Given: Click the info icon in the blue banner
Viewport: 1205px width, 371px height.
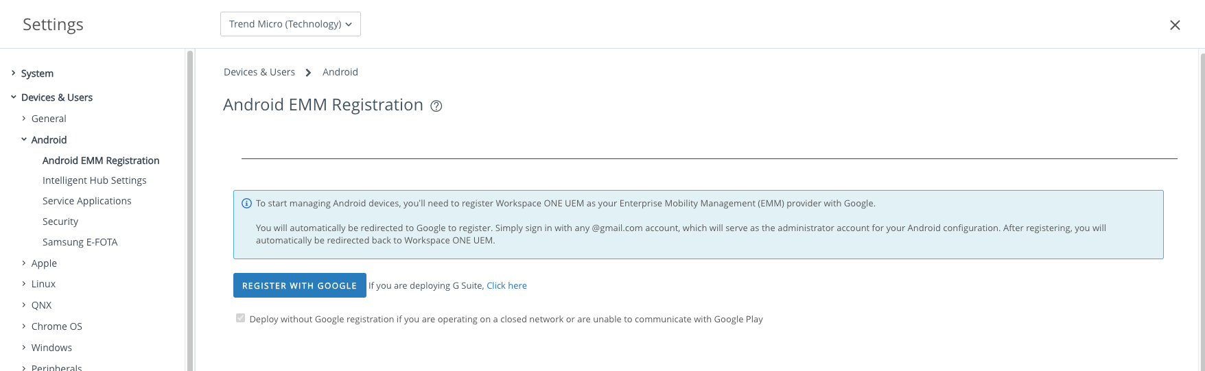Looking at the screenshot, I should point(246,204).
